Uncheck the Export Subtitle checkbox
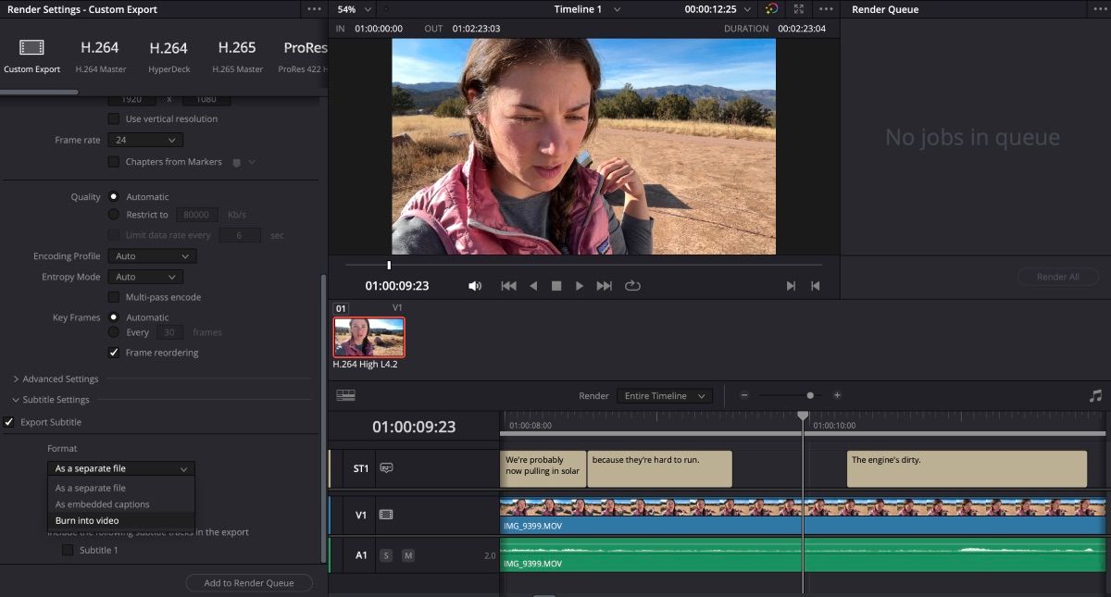Image resolution: width=1111 pixels, height=597 pixels. pos(8,421)
